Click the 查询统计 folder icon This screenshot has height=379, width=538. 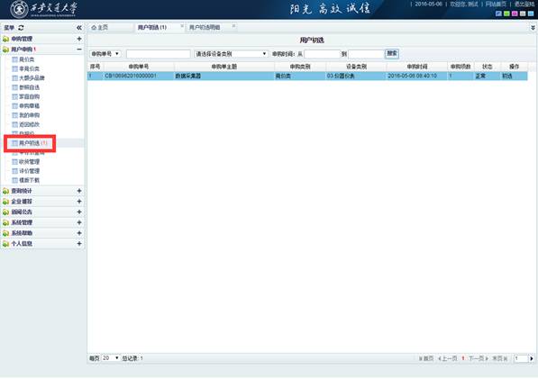[x=5, y=191]
